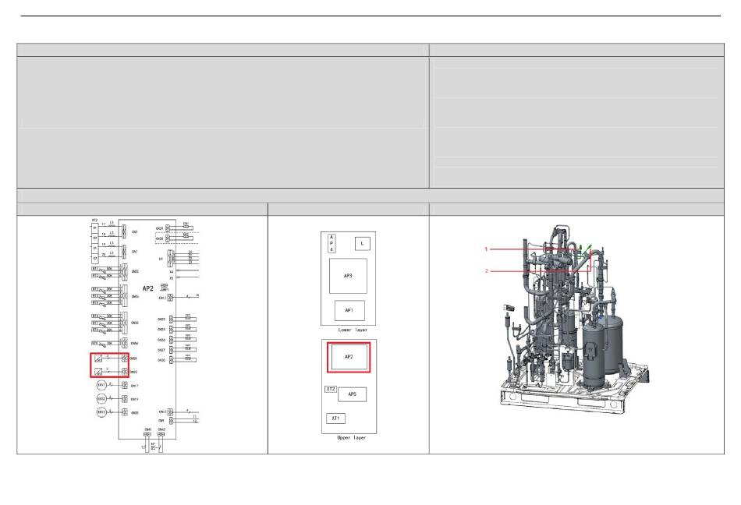
Task: Click callout number 1 on 3D unit
Action: coord(486,249)
